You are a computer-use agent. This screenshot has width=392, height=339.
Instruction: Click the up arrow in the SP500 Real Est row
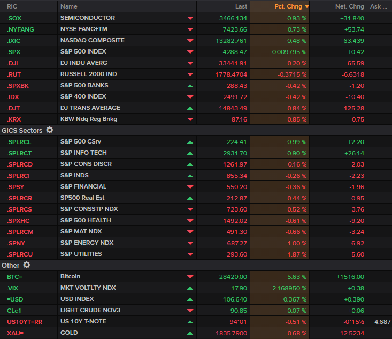coord(190,198)
